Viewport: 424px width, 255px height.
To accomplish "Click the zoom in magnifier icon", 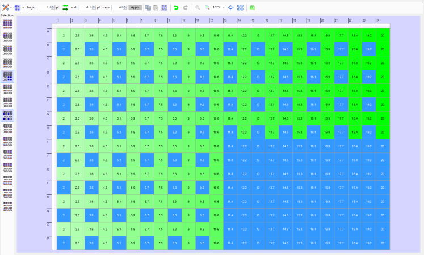I will [x=207, y=7].
